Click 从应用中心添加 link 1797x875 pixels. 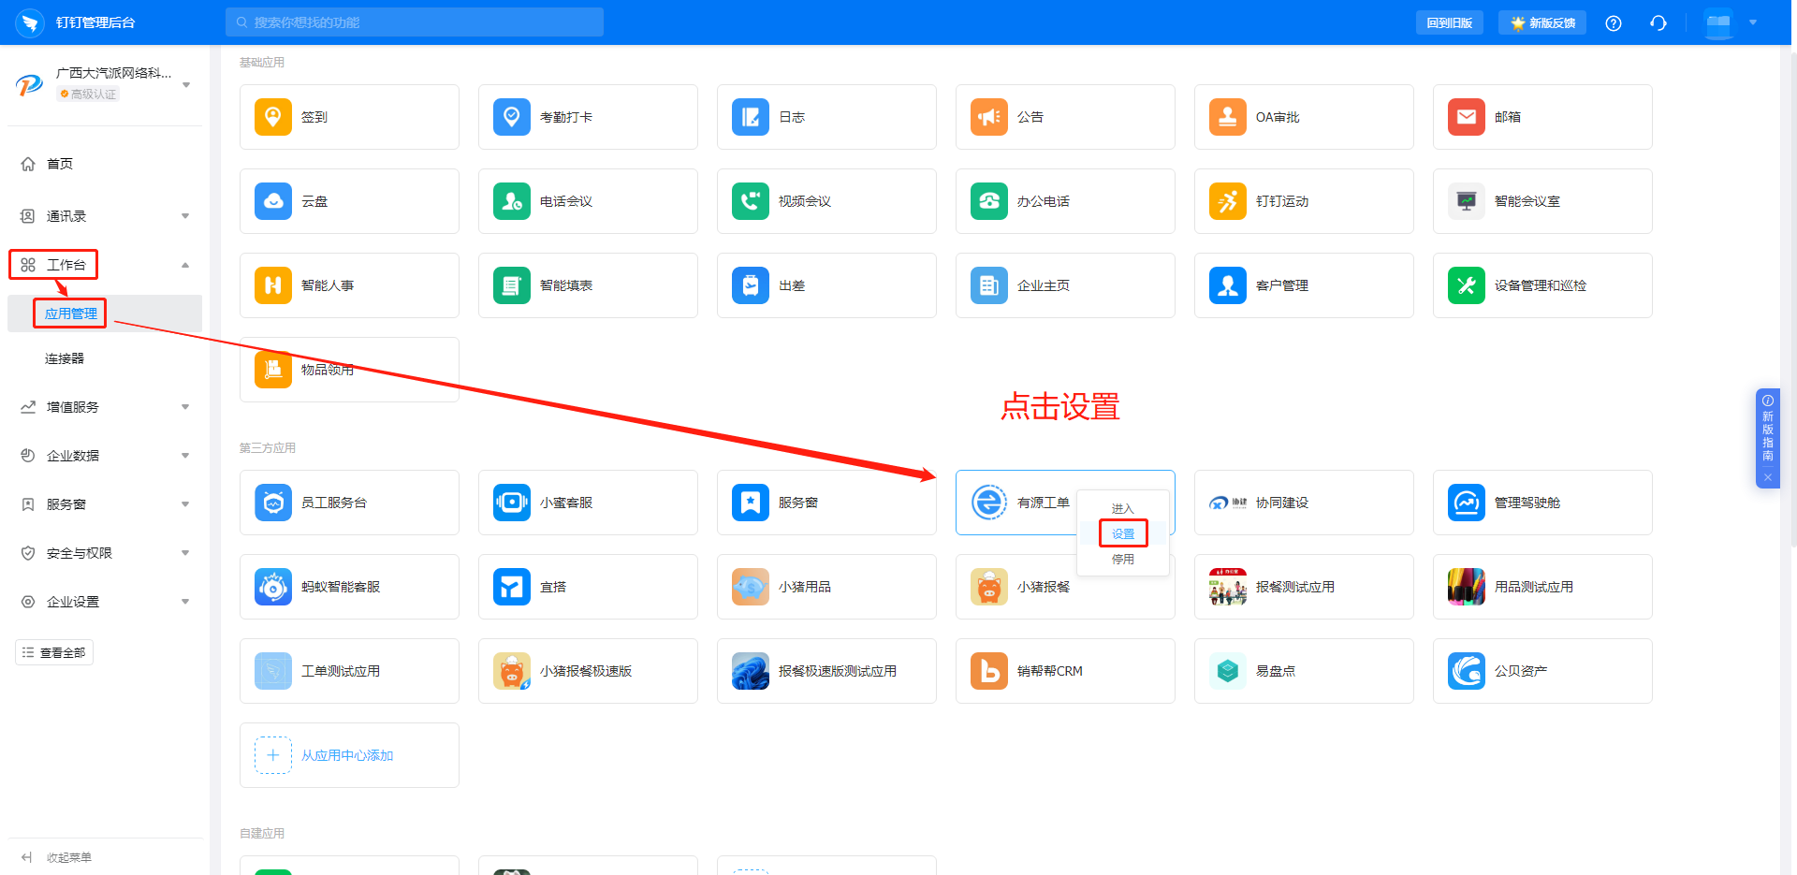pos(347,755)
